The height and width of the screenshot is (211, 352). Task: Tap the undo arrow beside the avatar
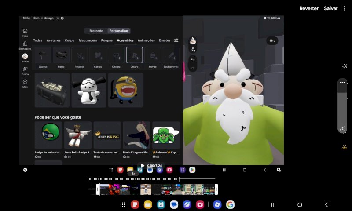(x=193, y=60)
